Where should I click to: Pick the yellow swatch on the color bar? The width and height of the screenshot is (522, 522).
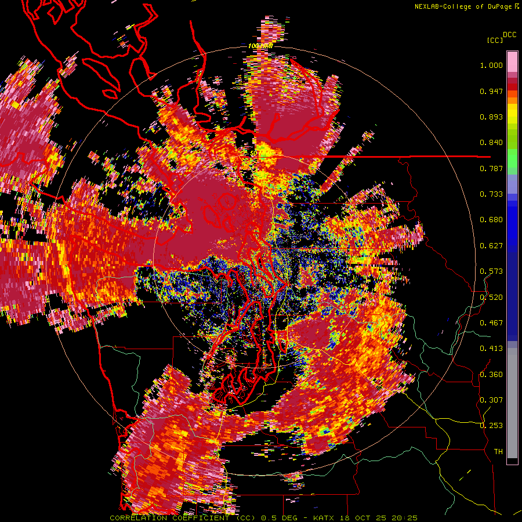click(x=512, y=114)
